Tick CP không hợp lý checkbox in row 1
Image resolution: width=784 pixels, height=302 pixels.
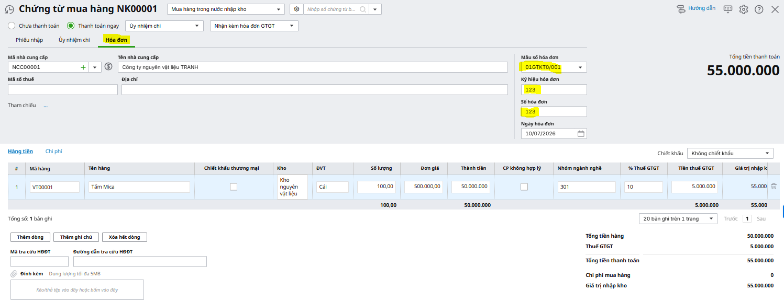[x=524, y=187]
